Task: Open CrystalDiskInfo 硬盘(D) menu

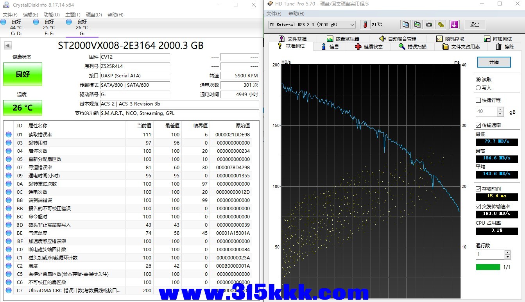Action: pyautogui.click(x=94, y=14)
